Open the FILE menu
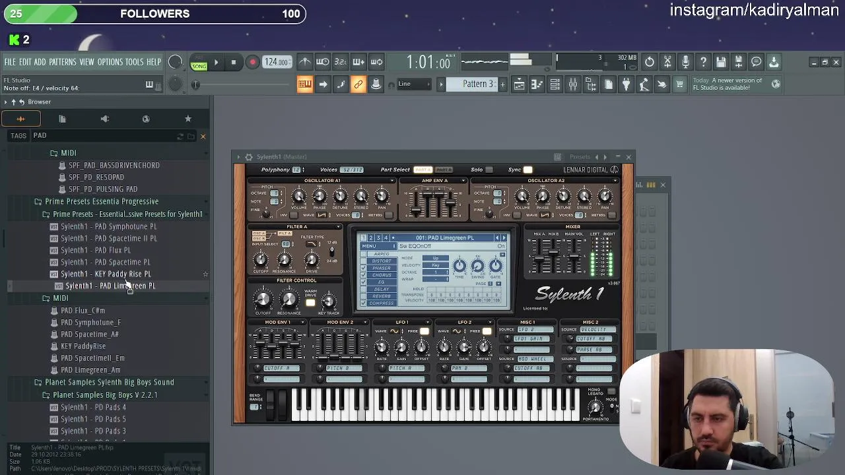Image resolution: width=845 pixels, height=475 pixels. (10, 62)
